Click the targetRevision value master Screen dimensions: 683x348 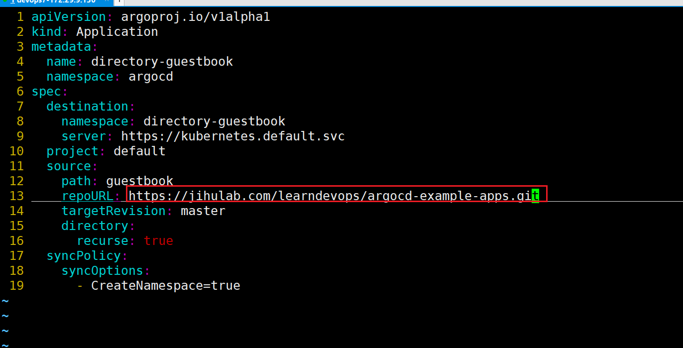point(203,211)
